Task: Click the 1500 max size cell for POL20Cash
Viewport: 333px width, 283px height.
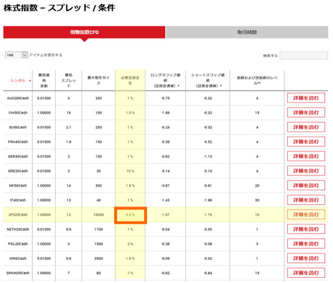Action: point(98,244)
